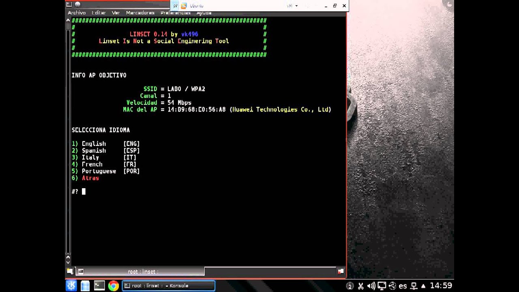Click the '4) French [FR]' option
Image resolution: width=519 pixels, height=292 pixels.
(104, 164)
